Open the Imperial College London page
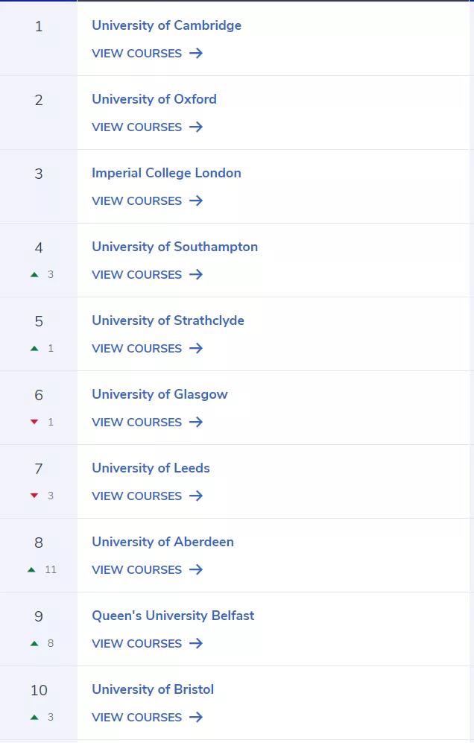This screenshot has height=743, width=474. 166,173
